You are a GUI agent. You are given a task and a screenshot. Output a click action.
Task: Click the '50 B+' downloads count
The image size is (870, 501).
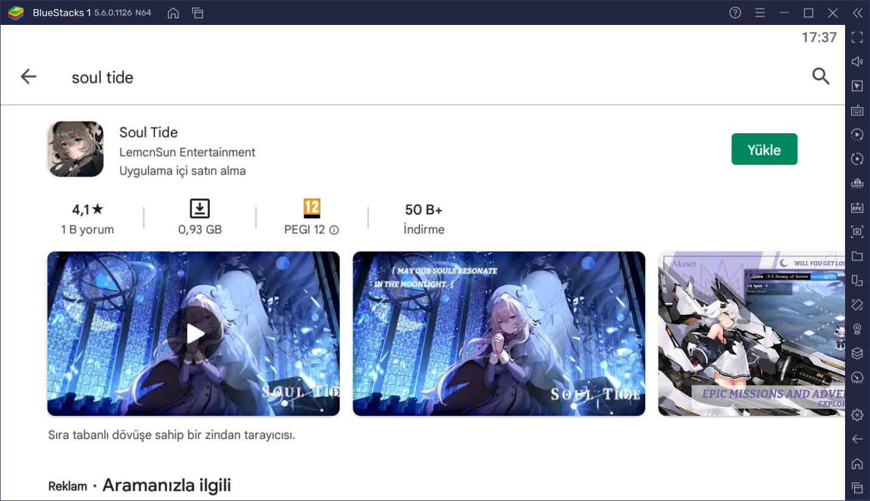424,210
